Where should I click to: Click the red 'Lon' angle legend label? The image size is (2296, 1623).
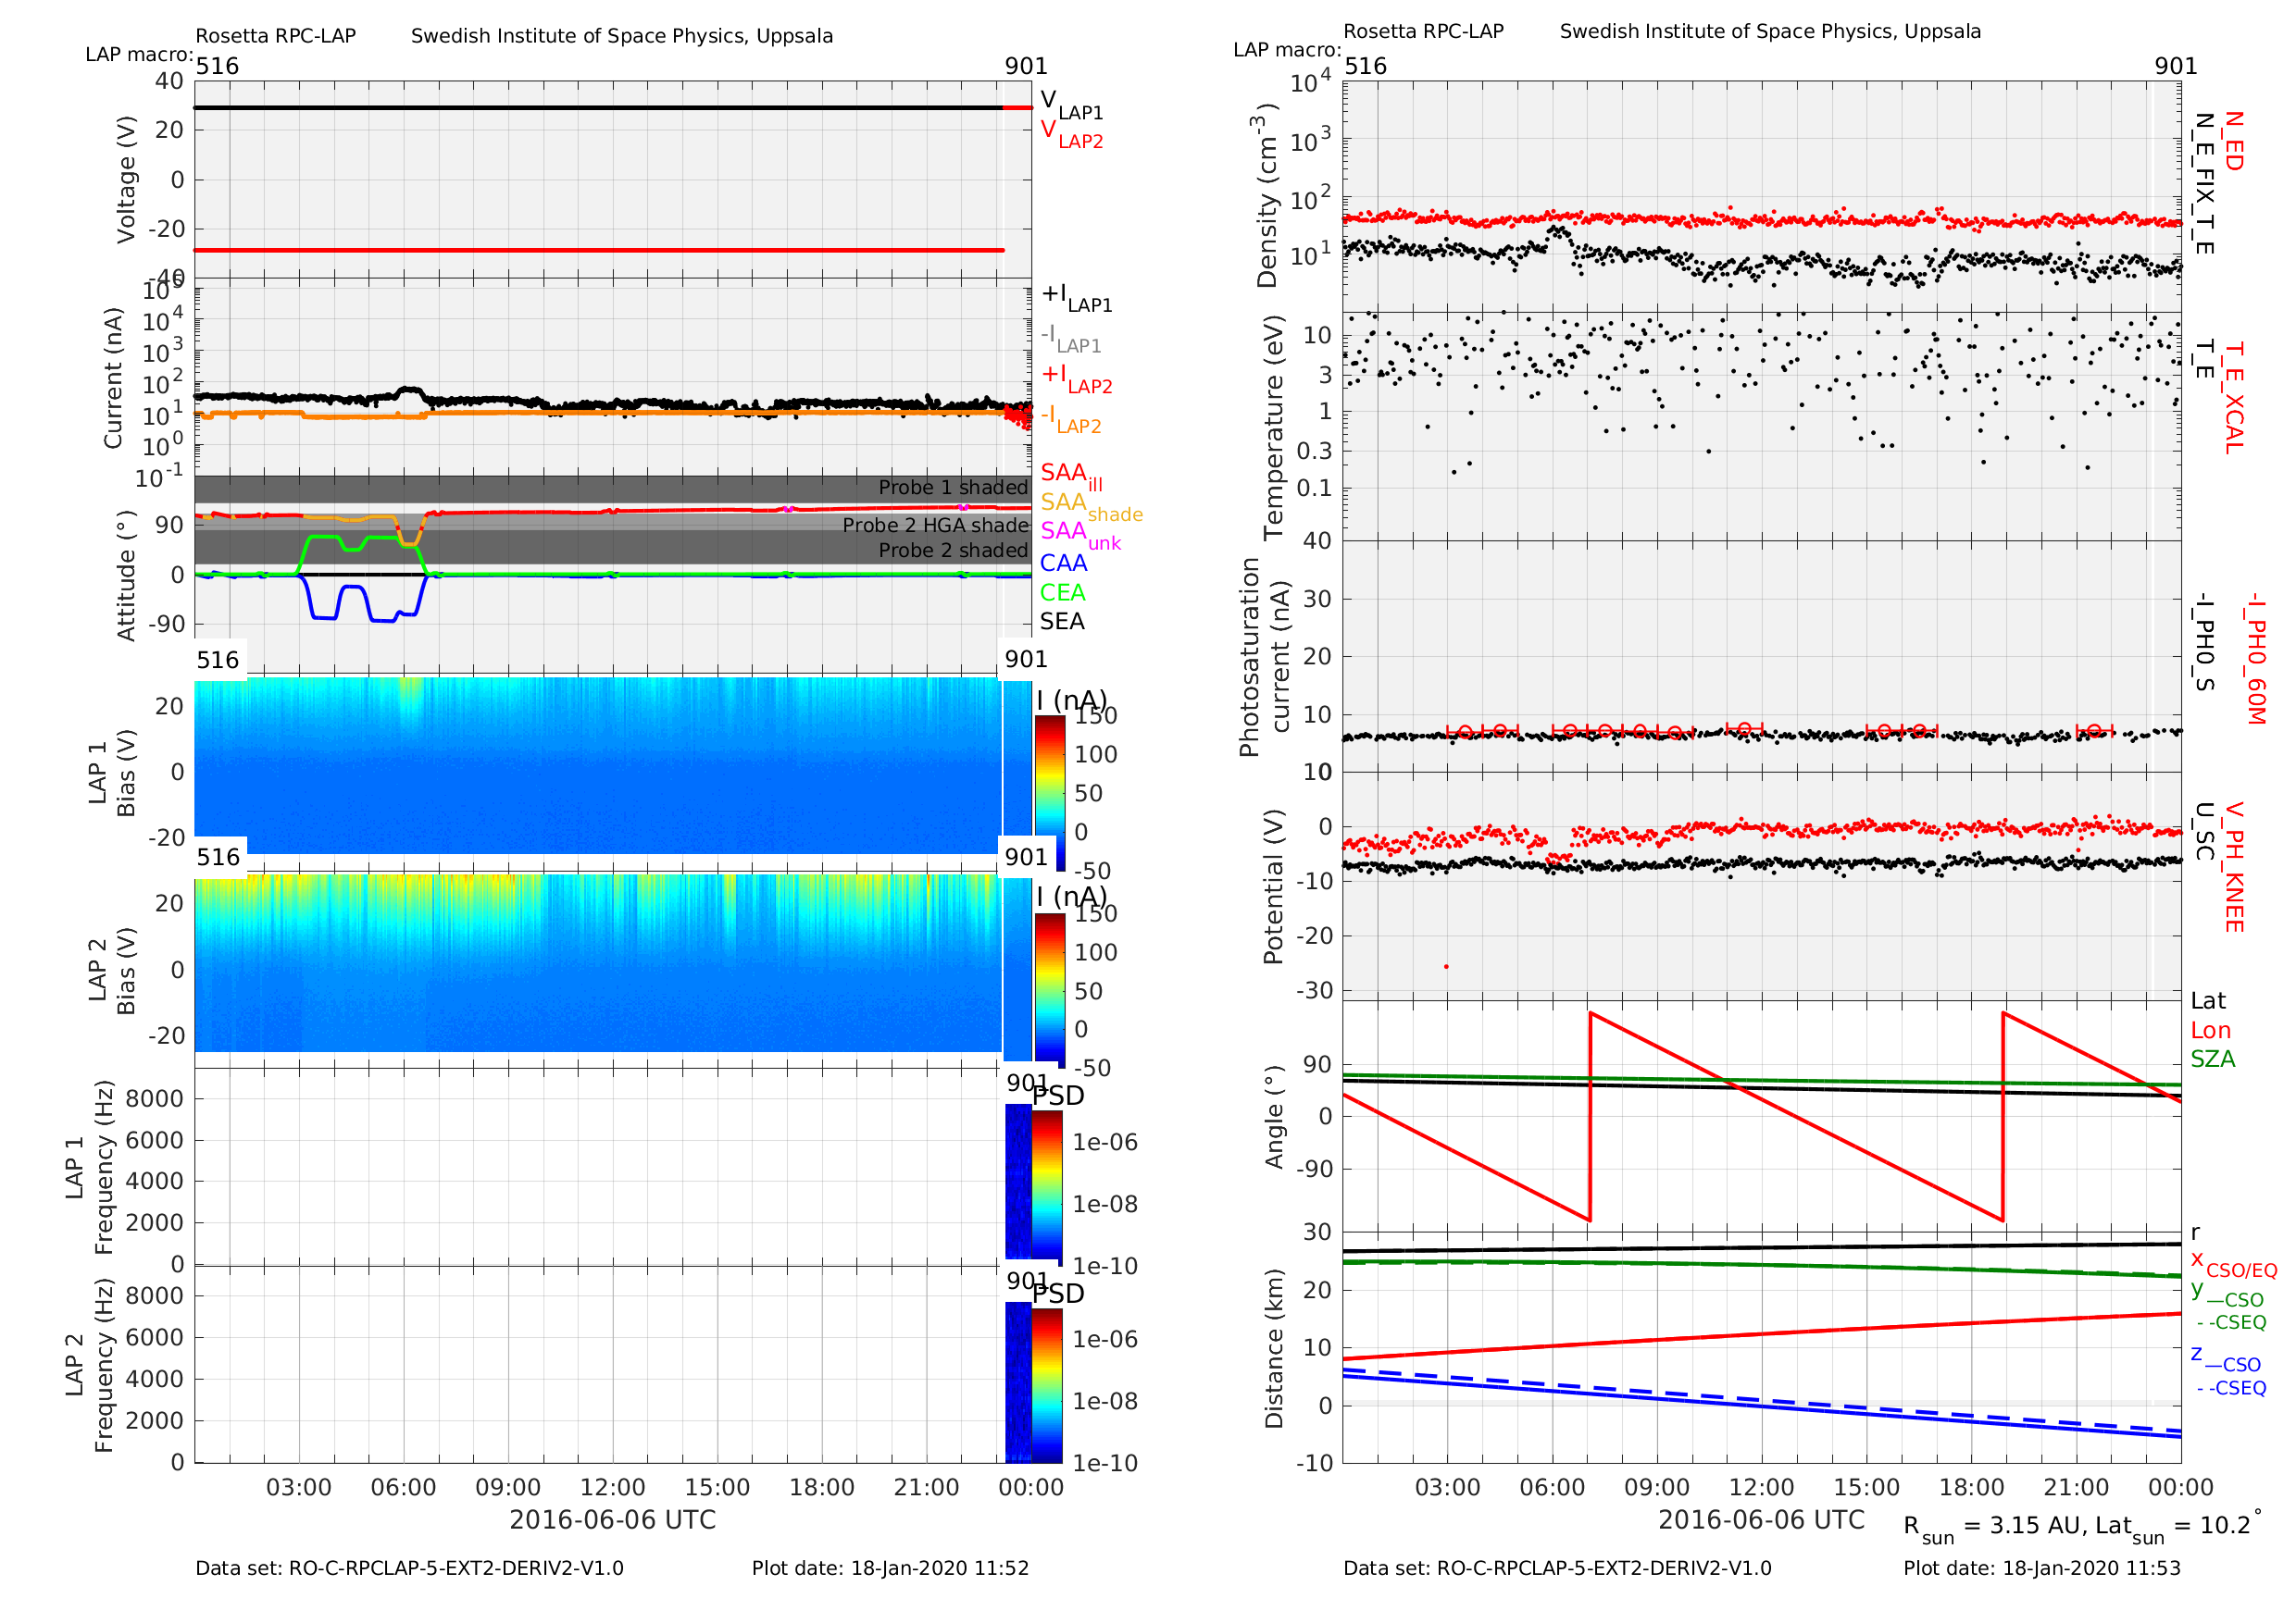point(2210,1031)
